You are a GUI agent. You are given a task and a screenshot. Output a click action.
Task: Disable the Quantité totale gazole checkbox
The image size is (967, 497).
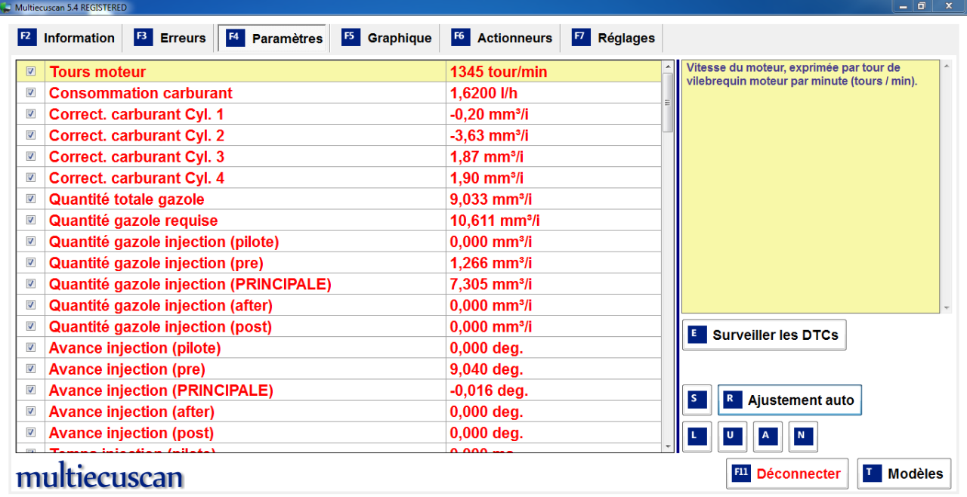tap(31, 199)
